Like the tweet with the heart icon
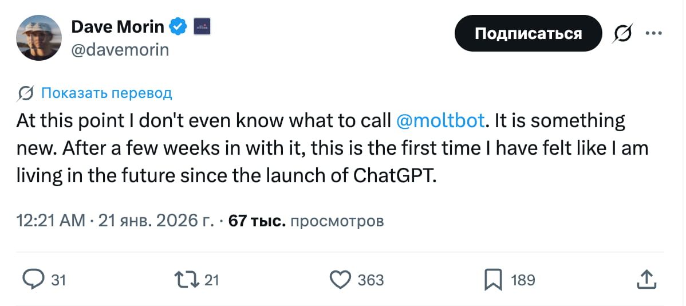686x306 pixels. pos(341,280)
